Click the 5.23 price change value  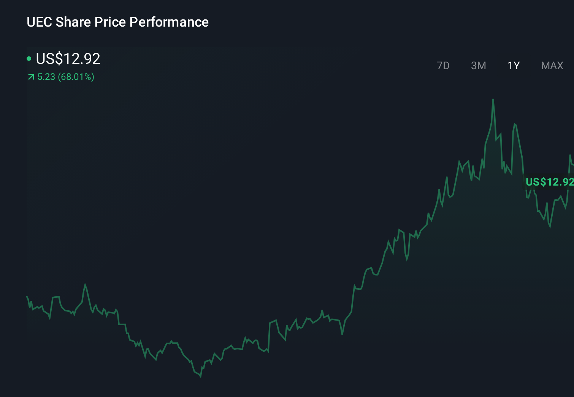click(x=46, y=77)
